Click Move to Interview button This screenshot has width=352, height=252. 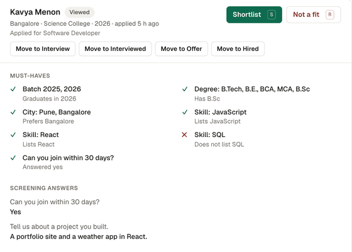click(43, 48)
